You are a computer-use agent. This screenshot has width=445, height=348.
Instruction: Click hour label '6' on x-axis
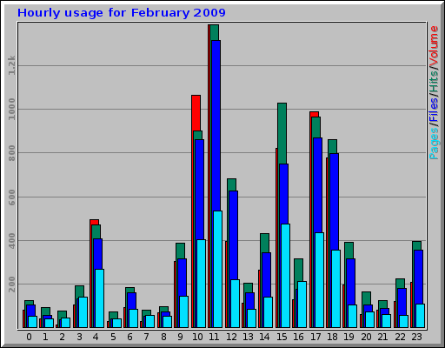(x=130, y=337)
